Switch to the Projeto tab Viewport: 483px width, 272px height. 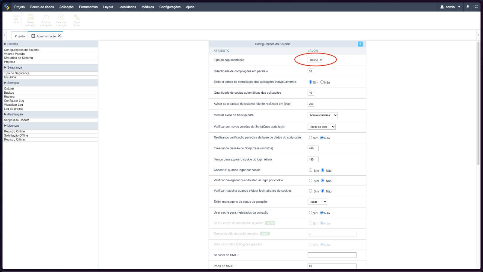(20, 36)
